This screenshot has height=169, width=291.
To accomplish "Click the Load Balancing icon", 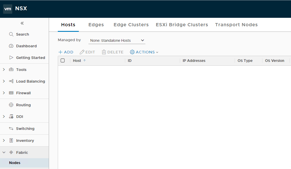I will [x=11, y=81].
